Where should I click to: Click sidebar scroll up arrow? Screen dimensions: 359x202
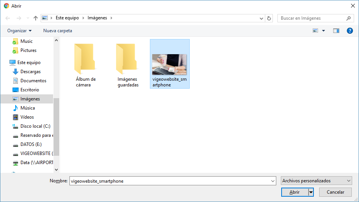(x=56, y=41)
